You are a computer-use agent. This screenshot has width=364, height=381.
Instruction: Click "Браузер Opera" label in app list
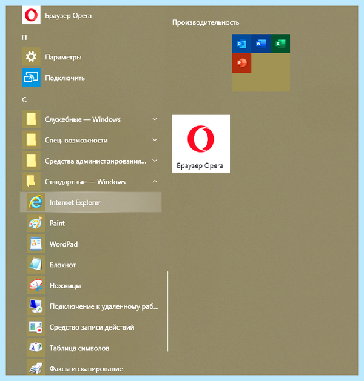[x=69, y=16]
